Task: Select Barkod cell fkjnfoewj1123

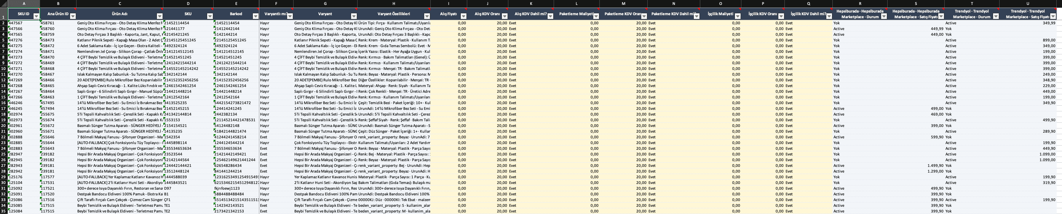Action: pyautogui.click(x=236, y=189)
